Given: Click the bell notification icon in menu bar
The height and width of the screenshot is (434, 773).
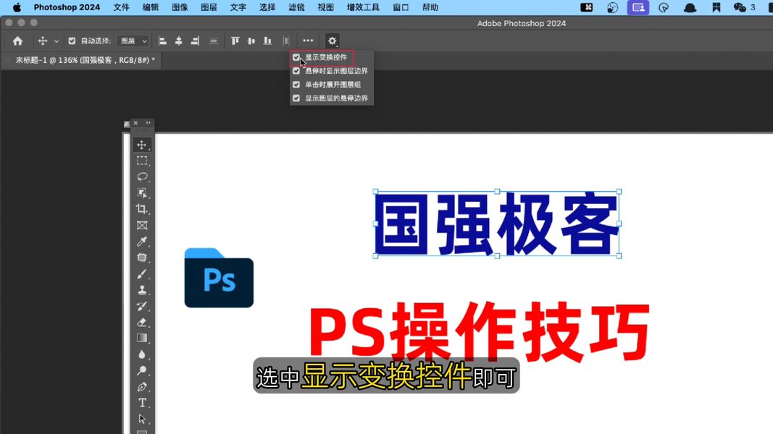Looking at the screenshot, I should pyautogui.click(x=690, y=7).
